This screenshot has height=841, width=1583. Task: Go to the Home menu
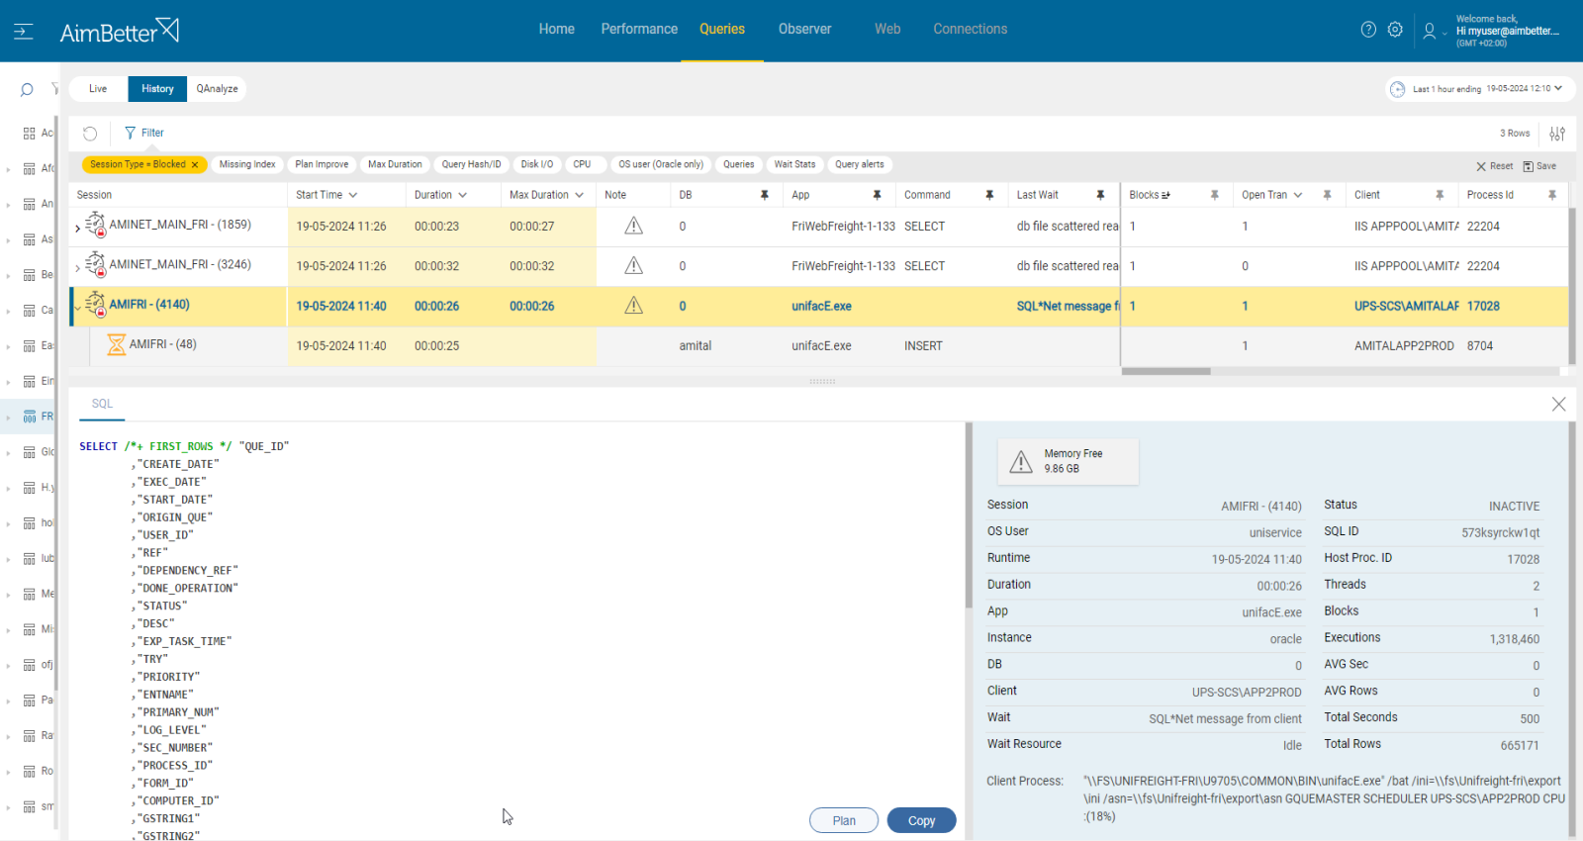(x=556, y=30)
